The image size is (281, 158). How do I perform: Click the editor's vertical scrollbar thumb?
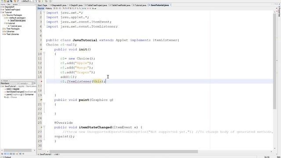[x=274, y=61]
